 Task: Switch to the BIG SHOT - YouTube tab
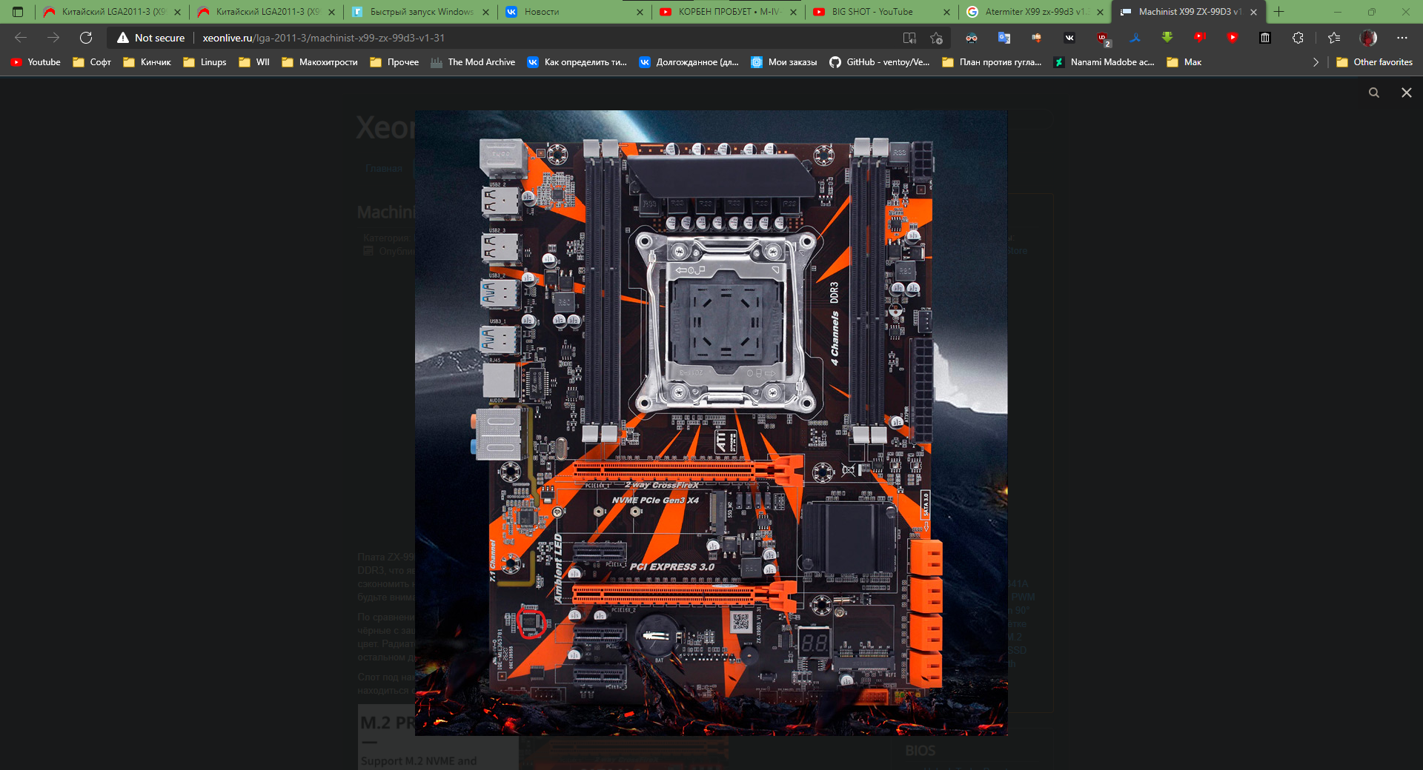882,12
